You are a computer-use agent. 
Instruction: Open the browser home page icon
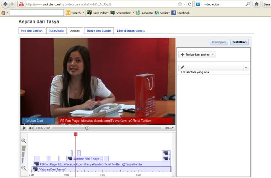click(256, 4)
